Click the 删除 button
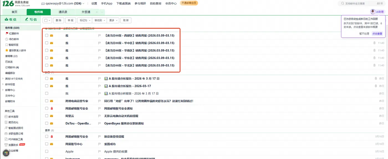388x159 pixels. tap(58, 20)
